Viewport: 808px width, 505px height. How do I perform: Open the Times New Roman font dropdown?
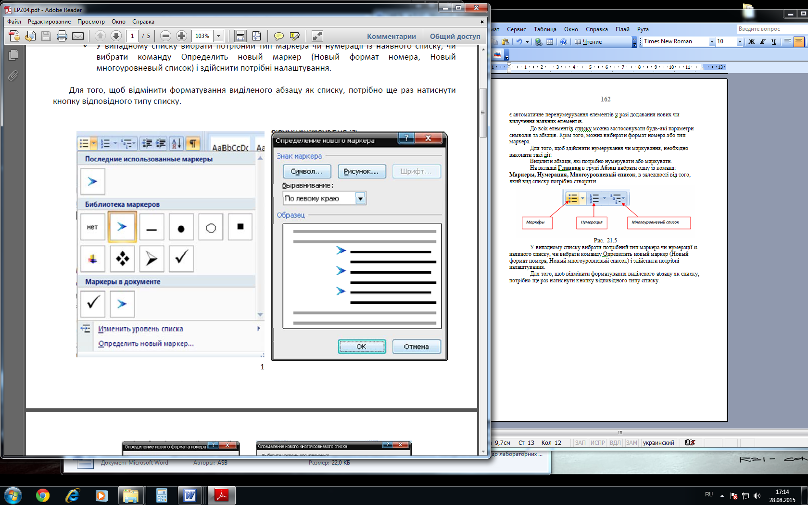point(712,42)
